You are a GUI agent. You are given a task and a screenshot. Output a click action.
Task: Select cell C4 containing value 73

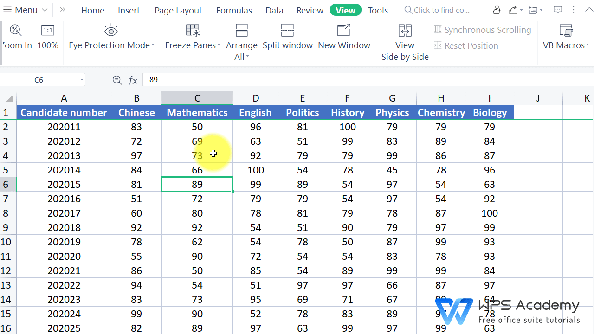197,155
